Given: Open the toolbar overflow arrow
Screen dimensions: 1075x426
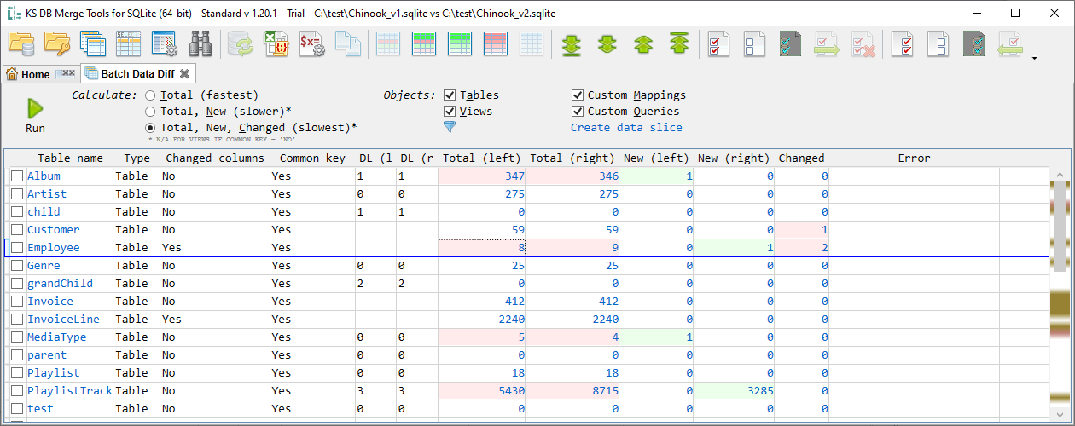Looking at the screenshot, I should [1034, 57].
